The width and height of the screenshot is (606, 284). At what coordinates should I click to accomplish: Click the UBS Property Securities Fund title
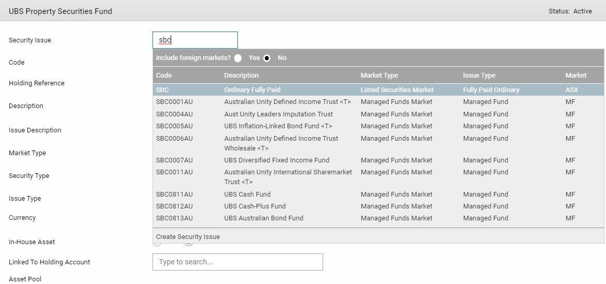click(x=60, y=11)
